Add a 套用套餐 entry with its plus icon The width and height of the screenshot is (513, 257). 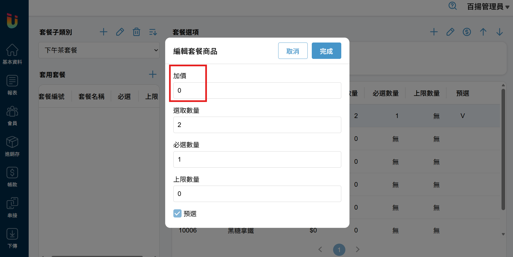tap(153, 74)
